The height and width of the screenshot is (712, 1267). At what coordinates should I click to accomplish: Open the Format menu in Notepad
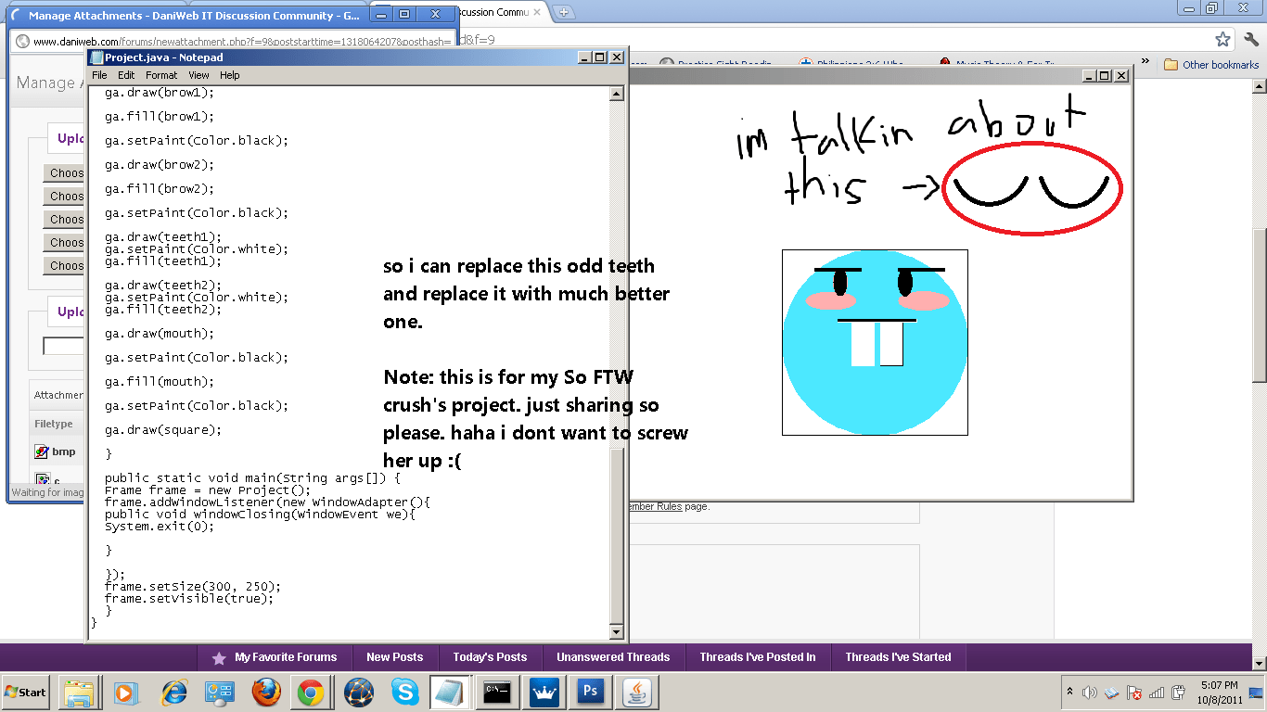click(161, 75)
